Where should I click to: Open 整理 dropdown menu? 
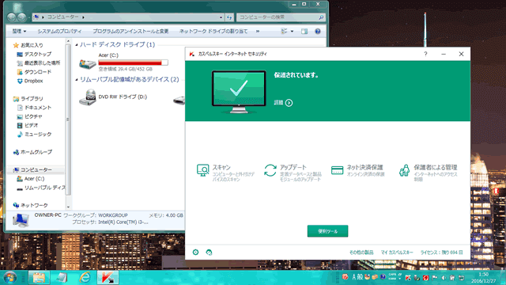[x=19, y=32]
